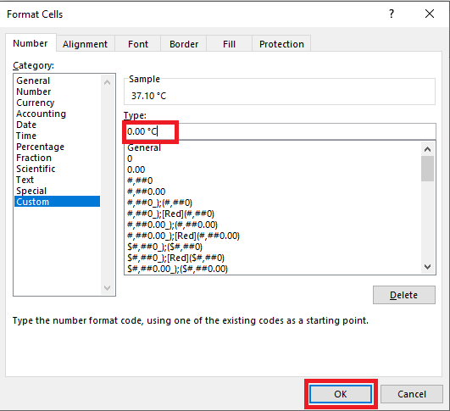Image resolution: width=450 pixels, height=411 pixels.
Task: Click format list scroll up arrow
Action: (427, 149)
